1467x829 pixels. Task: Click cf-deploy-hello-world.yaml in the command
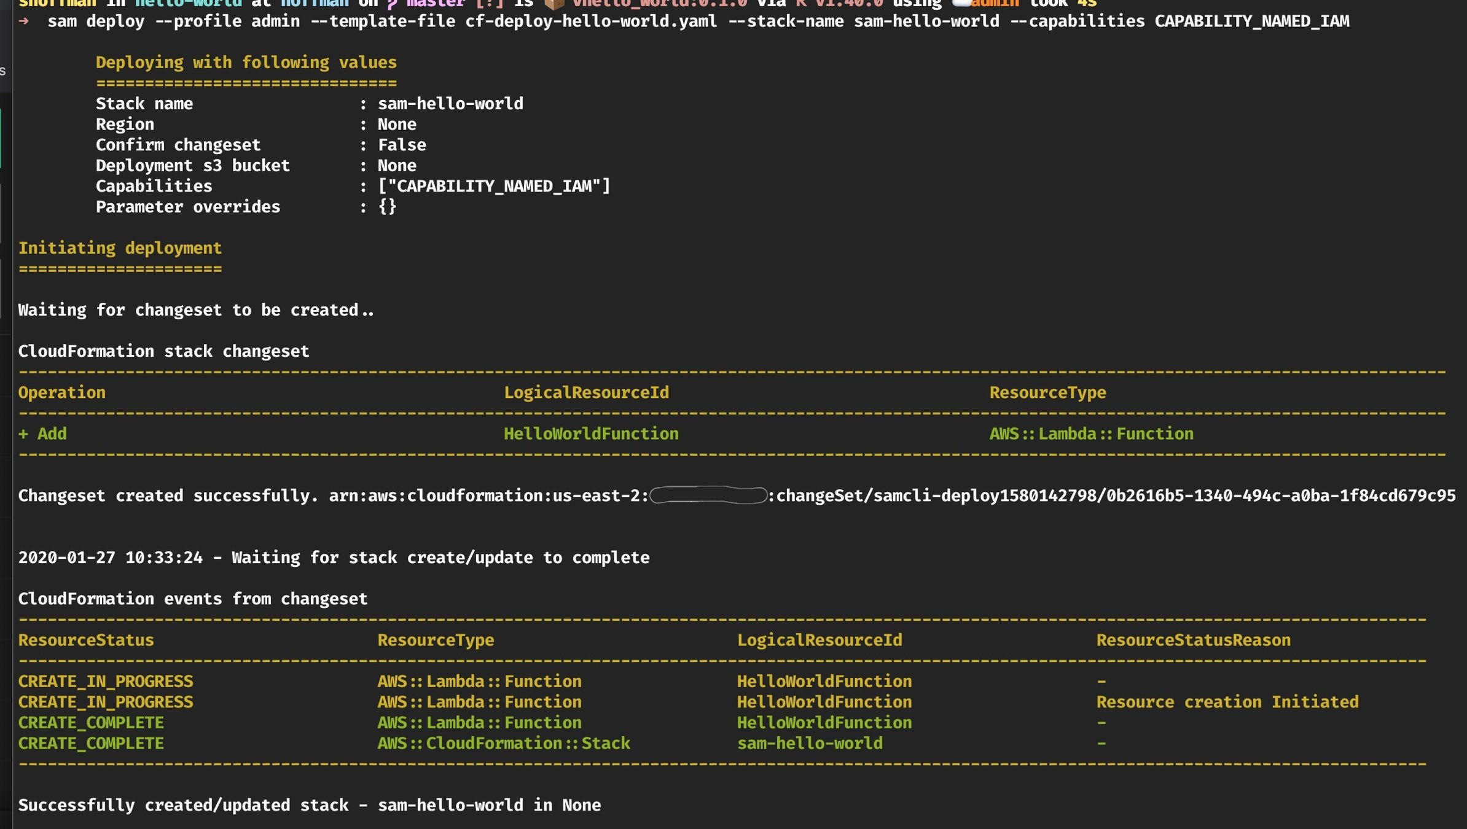(591, 21)
